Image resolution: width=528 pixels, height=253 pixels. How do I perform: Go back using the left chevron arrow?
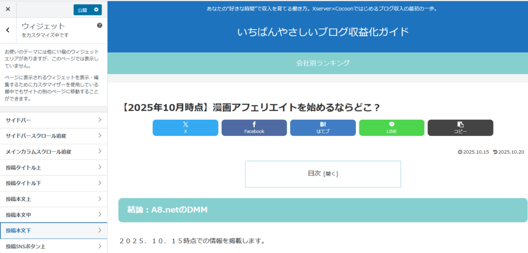coord(8,30)
